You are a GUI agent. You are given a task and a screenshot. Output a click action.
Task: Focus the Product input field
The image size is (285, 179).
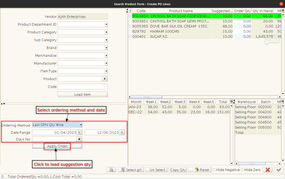click(x=80, y=79)
